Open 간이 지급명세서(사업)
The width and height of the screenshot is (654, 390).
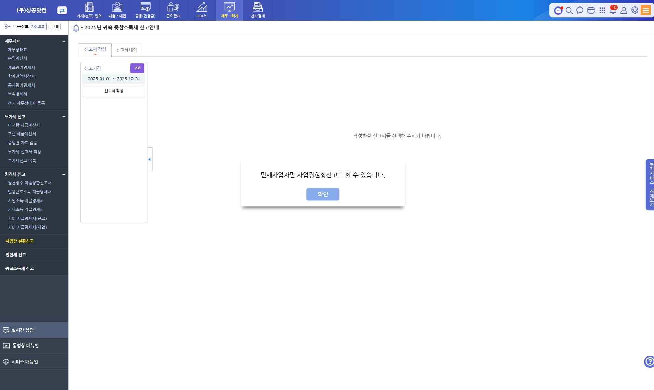click(x=27, y=227)
